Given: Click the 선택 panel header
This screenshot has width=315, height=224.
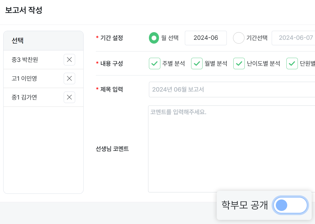Looking at the screenshot, I should (17, 41).
